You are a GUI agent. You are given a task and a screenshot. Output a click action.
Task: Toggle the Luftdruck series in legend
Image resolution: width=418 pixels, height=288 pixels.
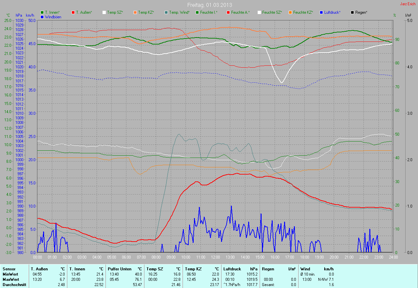pyautogui.click(x=321, y=12)
